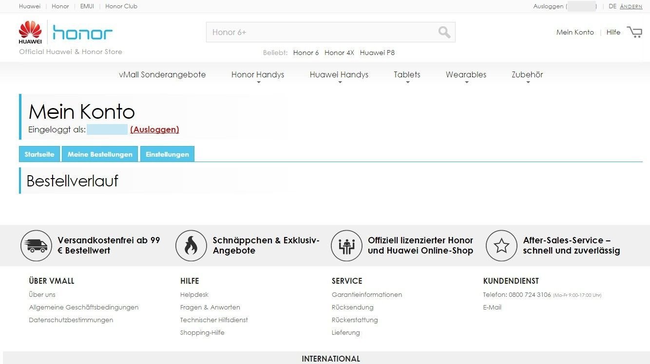Viewport: 650px width, 364px height.
Task: Select popular search Honor 6
Action: pyautogui.click(x=306, y=53)
